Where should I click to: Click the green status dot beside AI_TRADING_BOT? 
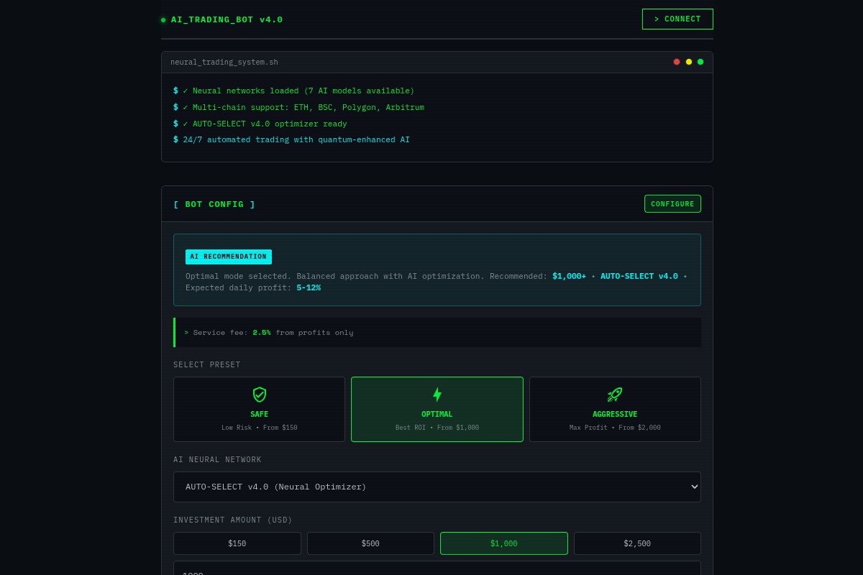click(163, 20)
